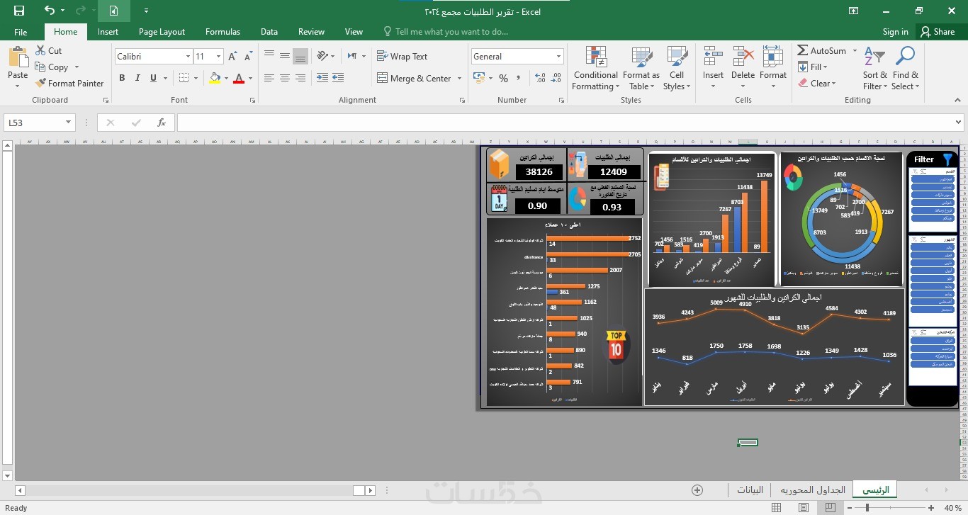Image resolution: width=968 pixels, height=515 pixels.
Task: Toggle Wrap Text
Action: (402, 56)
